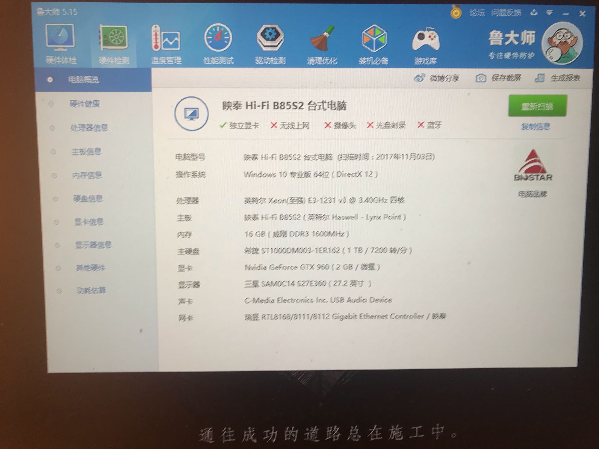Open 硬盘信息 in the sidebar
The image size is (599, 449).
pyautogui.click(x=88, y=198)
